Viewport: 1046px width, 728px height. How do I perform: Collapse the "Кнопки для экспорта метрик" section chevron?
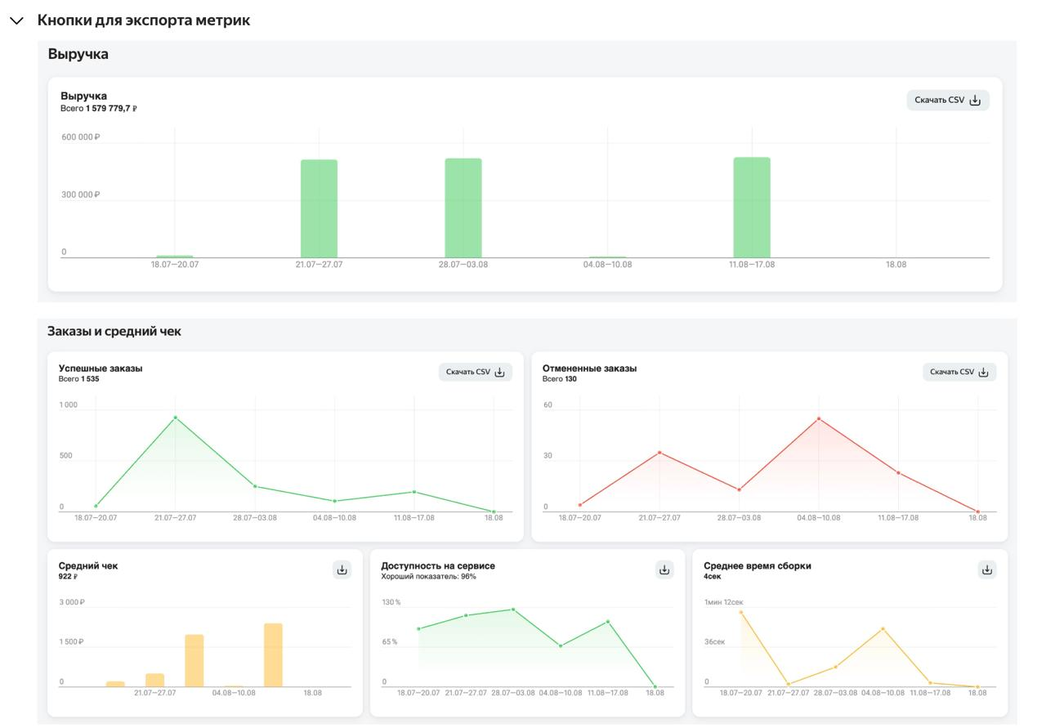pyautogui.click(x=17, y=20)
